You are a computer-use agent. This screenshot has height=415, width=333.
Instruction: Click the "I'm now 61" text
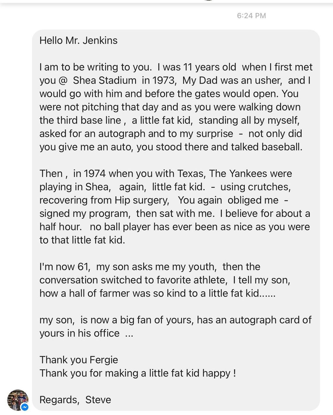coord(64,267)
